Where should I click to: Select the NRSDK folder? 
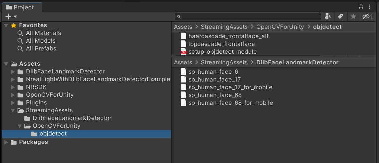pos(36,87)
